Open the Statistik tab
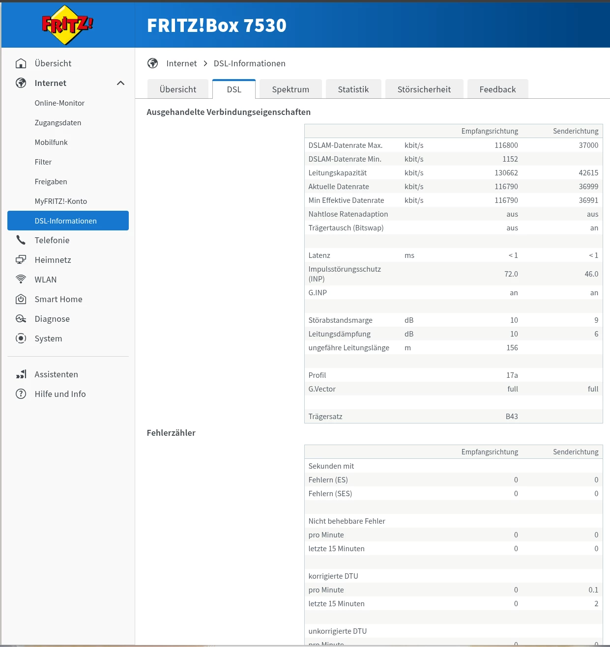Viewport: 610px width, 647px height. (353, 89)
